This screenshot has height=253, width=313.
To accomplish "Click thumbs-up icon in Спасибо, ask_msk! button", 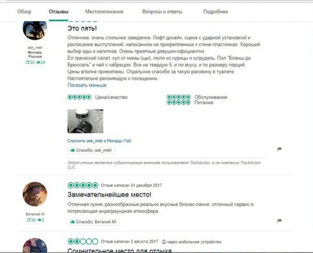I will click(x=73, y=150).
